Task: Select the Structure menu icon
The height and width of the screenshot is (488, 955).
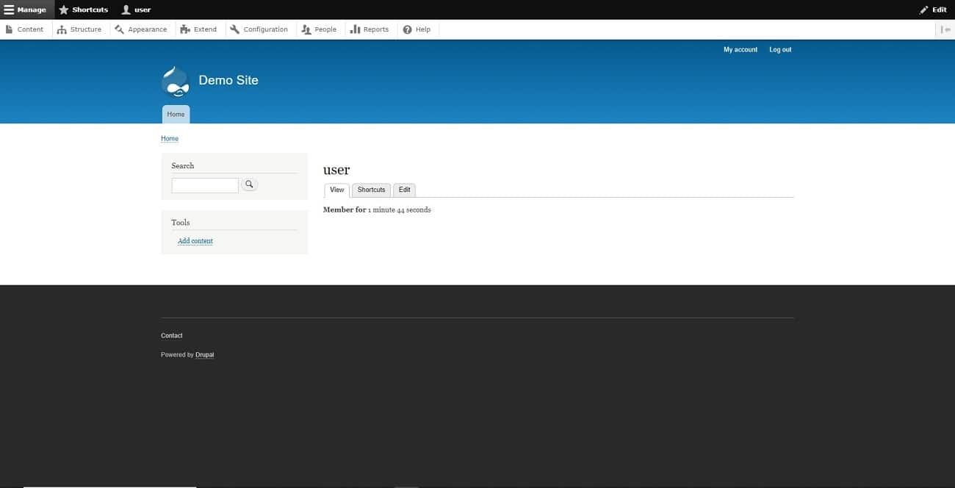Action: 62,29
